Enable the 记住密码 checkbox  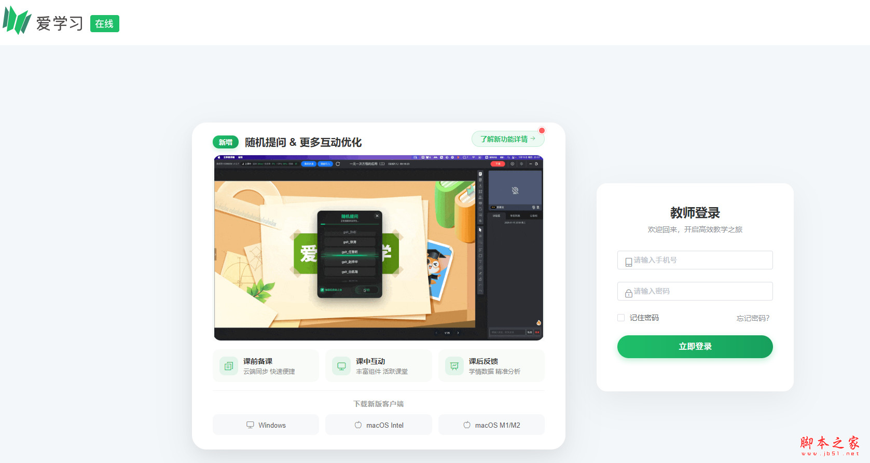pos(621,318)
